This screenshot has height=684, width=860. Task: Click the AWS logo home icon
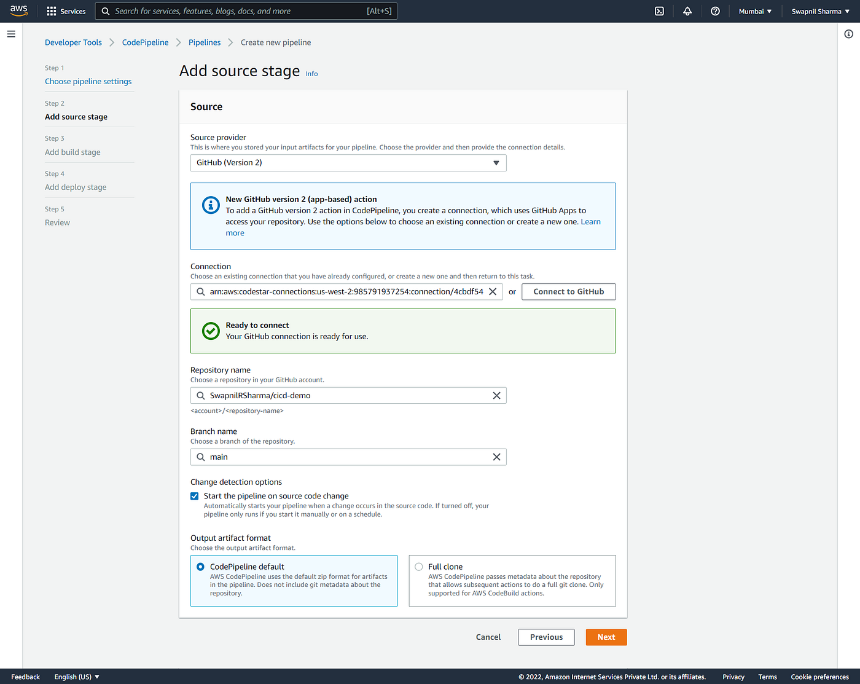[19, 11]
